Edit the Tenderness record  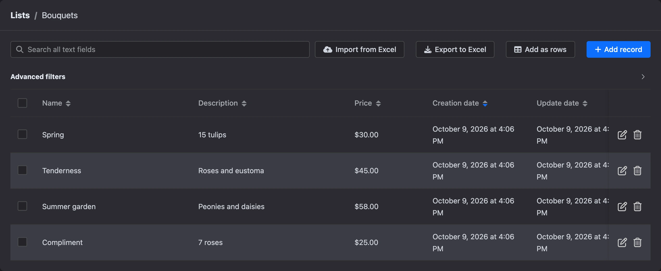(622, 171)
